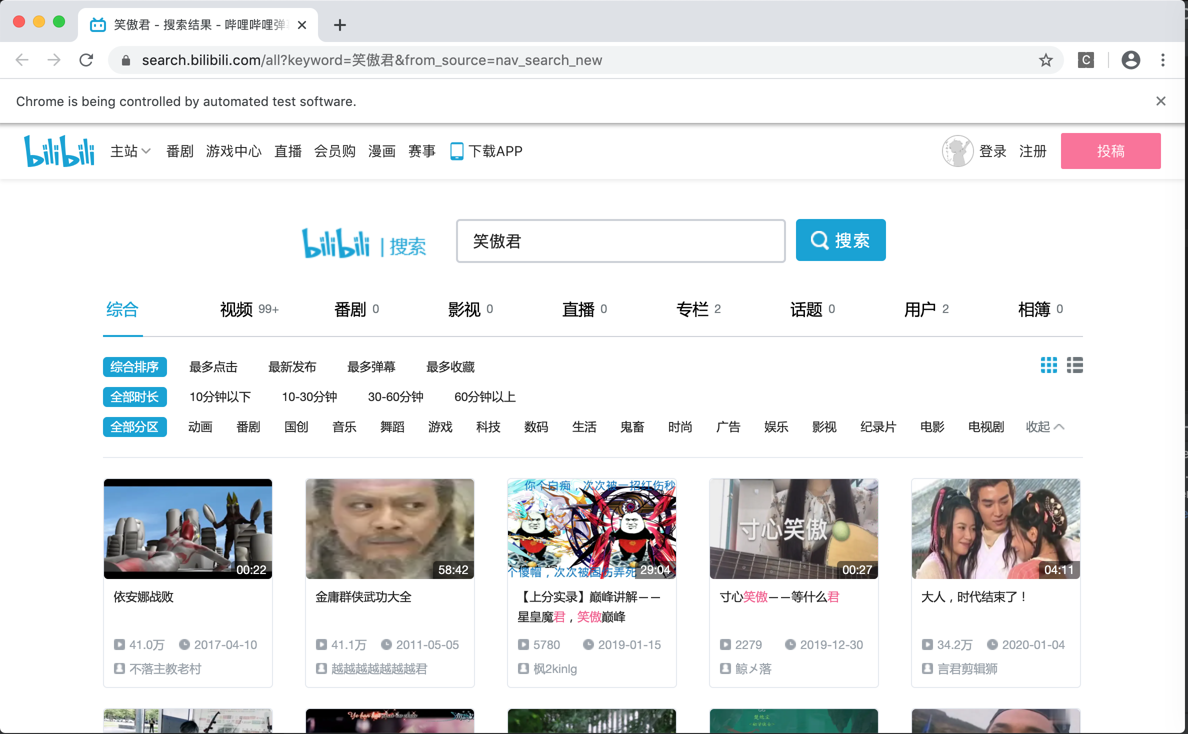Click the bilibili logo in header

click(59, 150)
